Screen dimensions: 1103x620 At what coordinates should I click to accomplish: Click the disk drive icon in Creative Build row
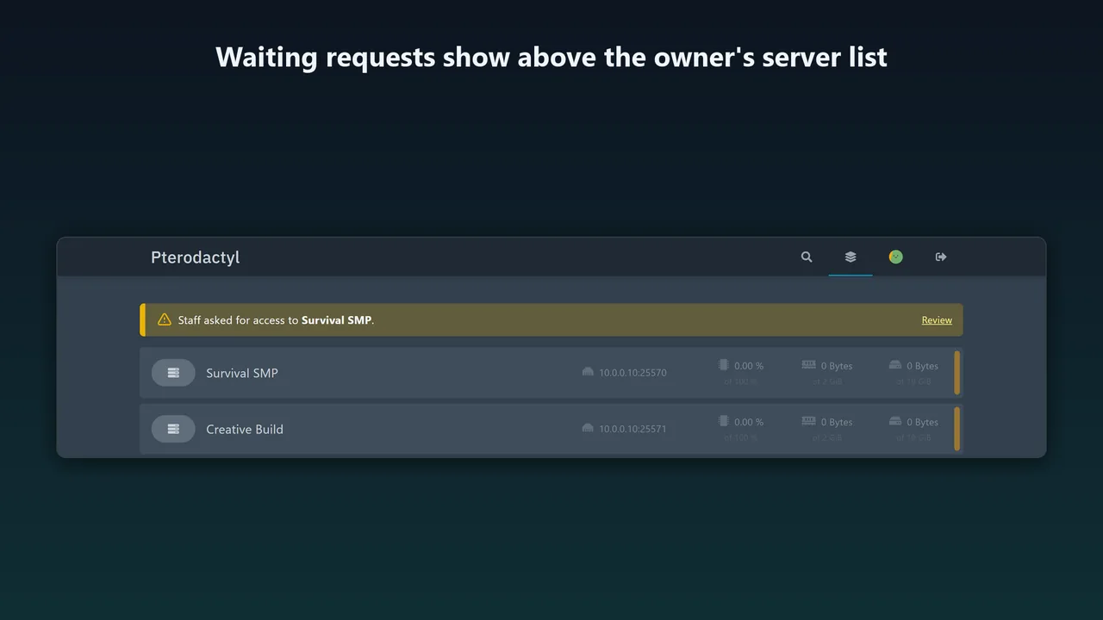pyautogui.click(x=895, y=421)
